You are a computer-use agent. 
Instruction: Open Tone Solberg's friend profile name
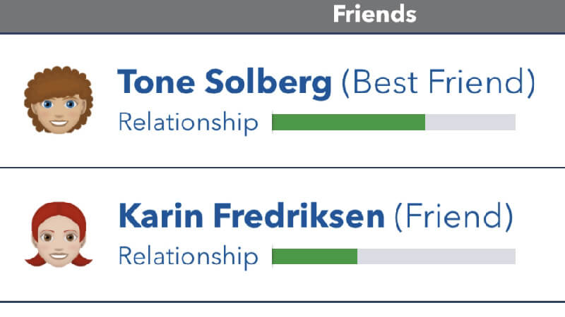(224, 84)
